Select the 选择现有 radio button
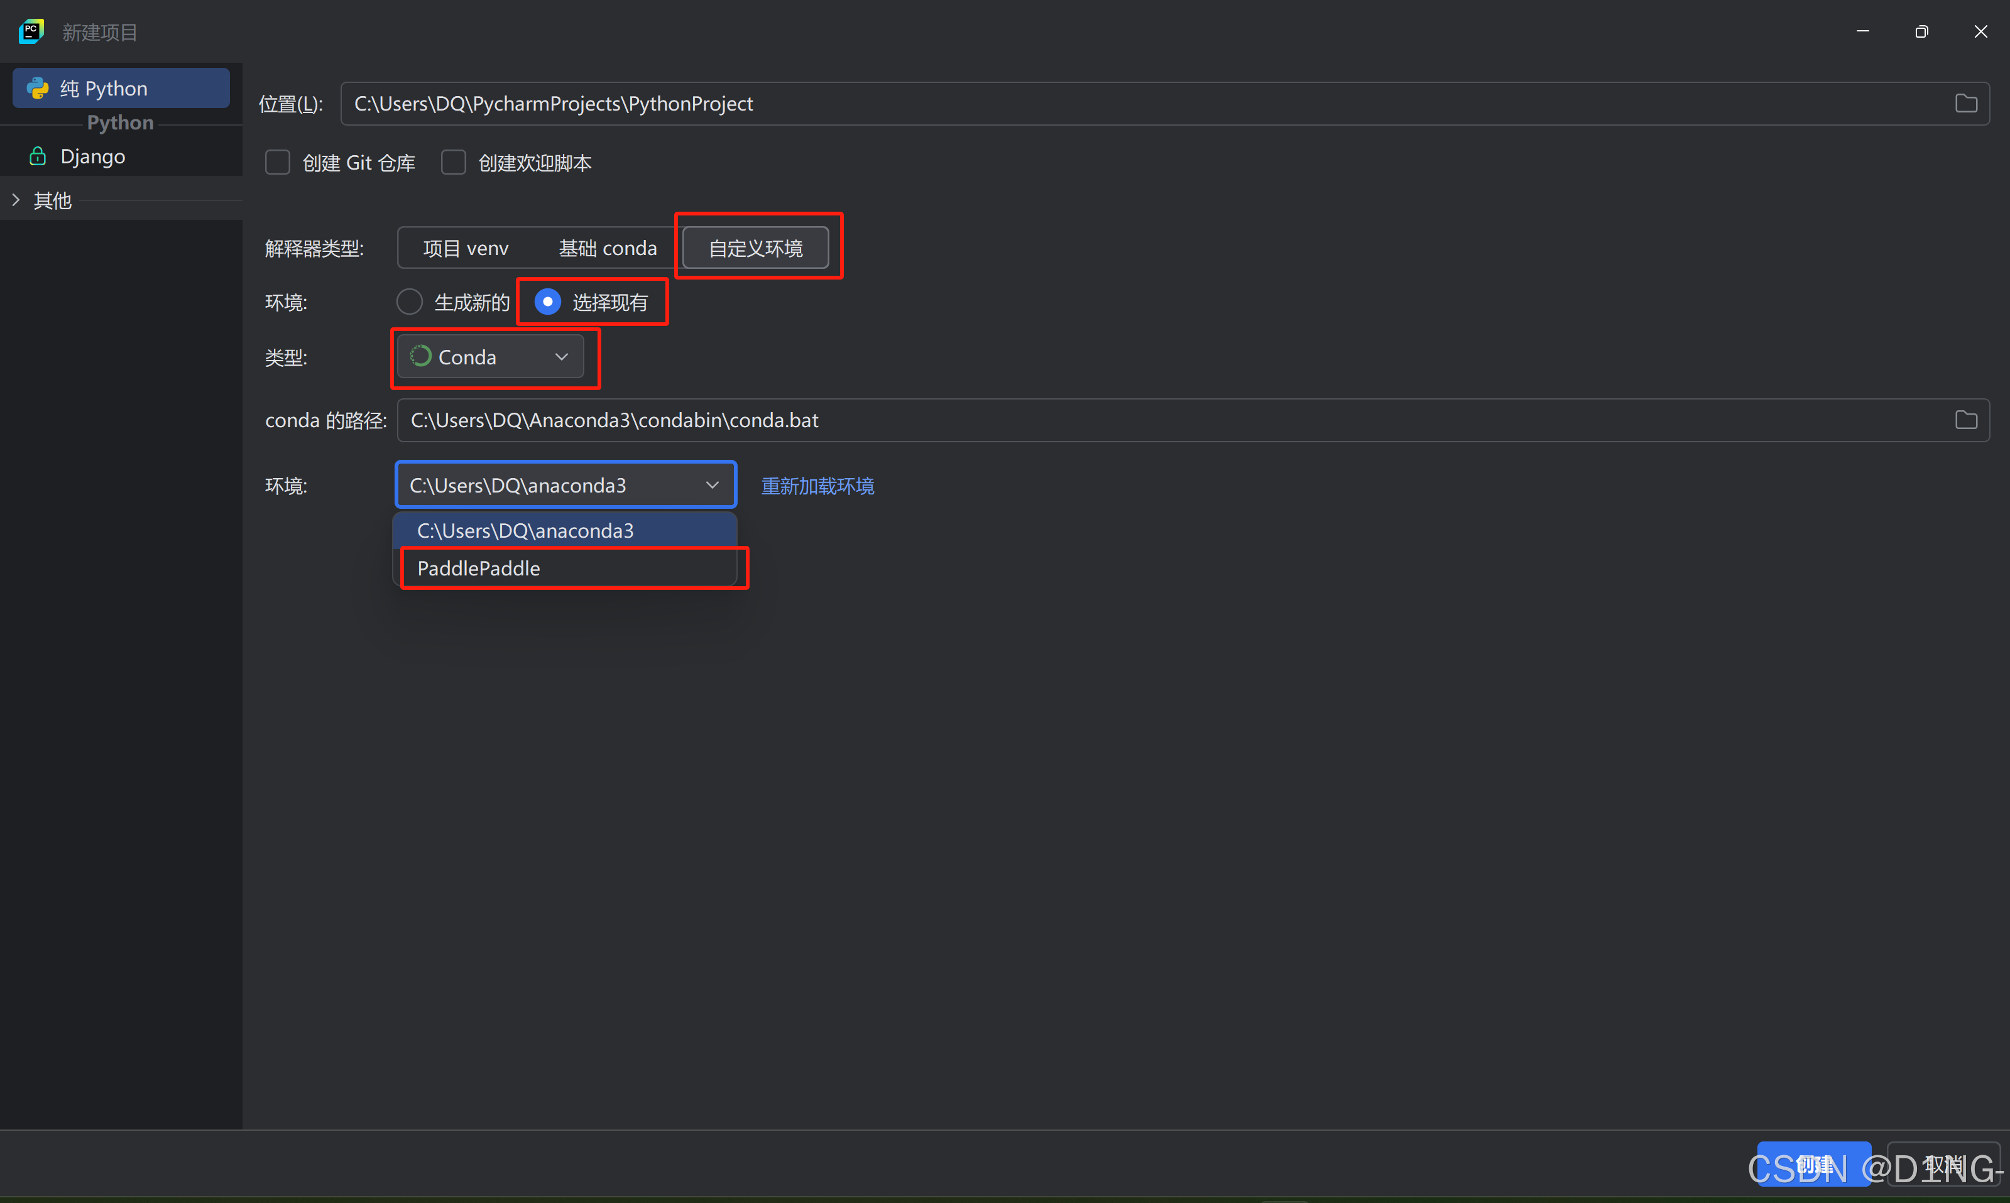The height and width of the screenshot is (1203, 2010). pyautogui.click(x=548, y=301)
